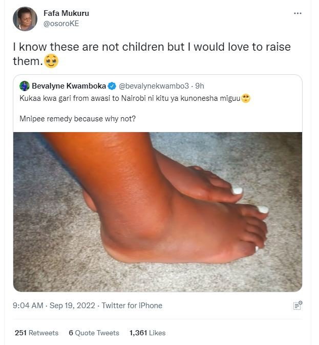Open the Bevalyne Kwamboka name in quoted tweet

[69, 85]
